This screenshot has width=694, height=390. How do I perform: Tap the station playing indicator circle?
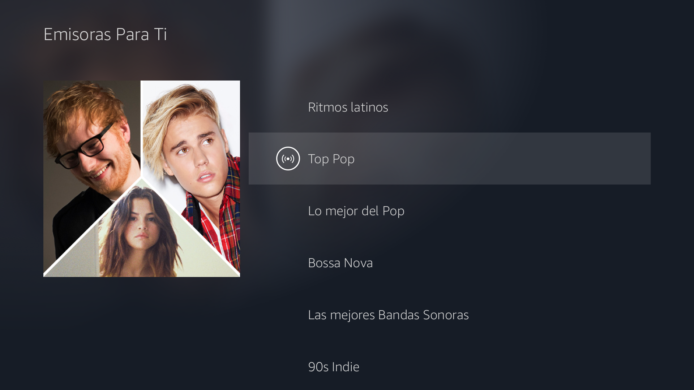tap(288, 159)
